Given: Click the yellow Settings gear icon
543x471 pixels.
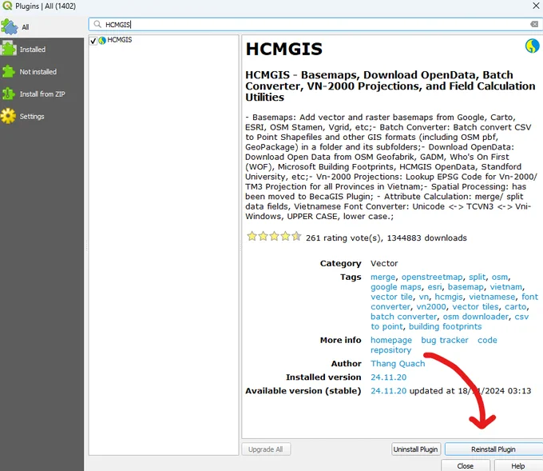Looking at the screenshot, I should point(8,116).
